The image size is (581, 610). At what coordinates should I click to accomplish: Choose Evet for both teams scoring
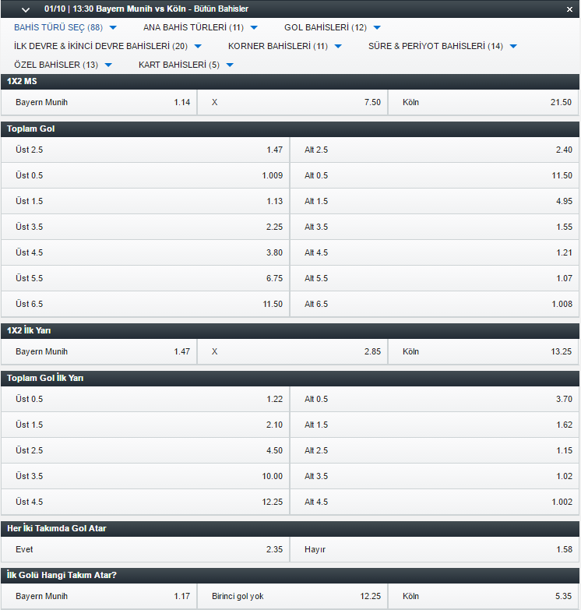pyautogui.click(x=145, y=549)
